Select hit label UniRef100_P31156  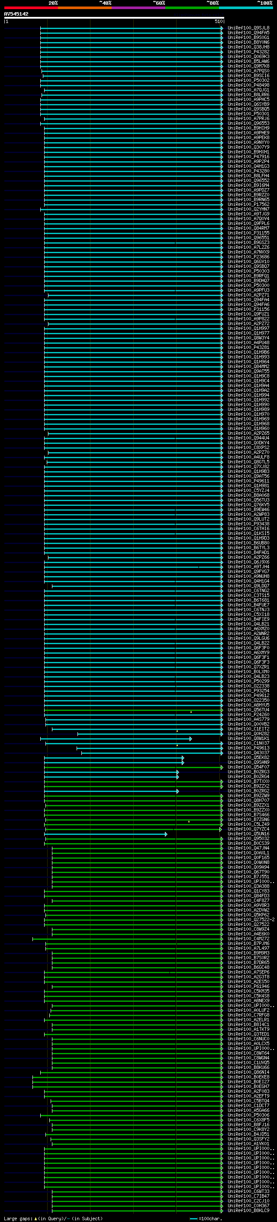tap(248, 310)
